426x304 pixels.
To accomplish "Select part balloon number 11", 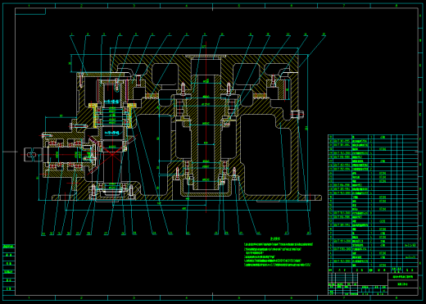I will click(250, 34).
